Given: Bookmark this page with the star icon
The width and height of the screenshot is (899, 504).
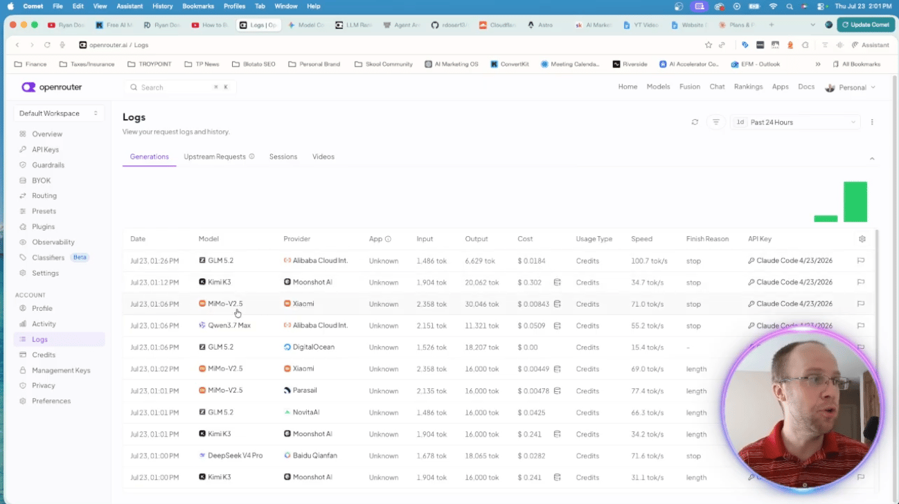Looking at the screenshot, I should coord(708,45).
